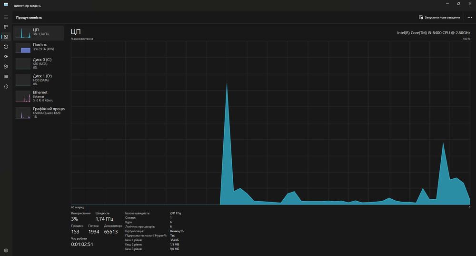Viewport: 476px width, 256px height.
Task: Select Диск 1 (D:) performance item
Action: tap(39, 80)
